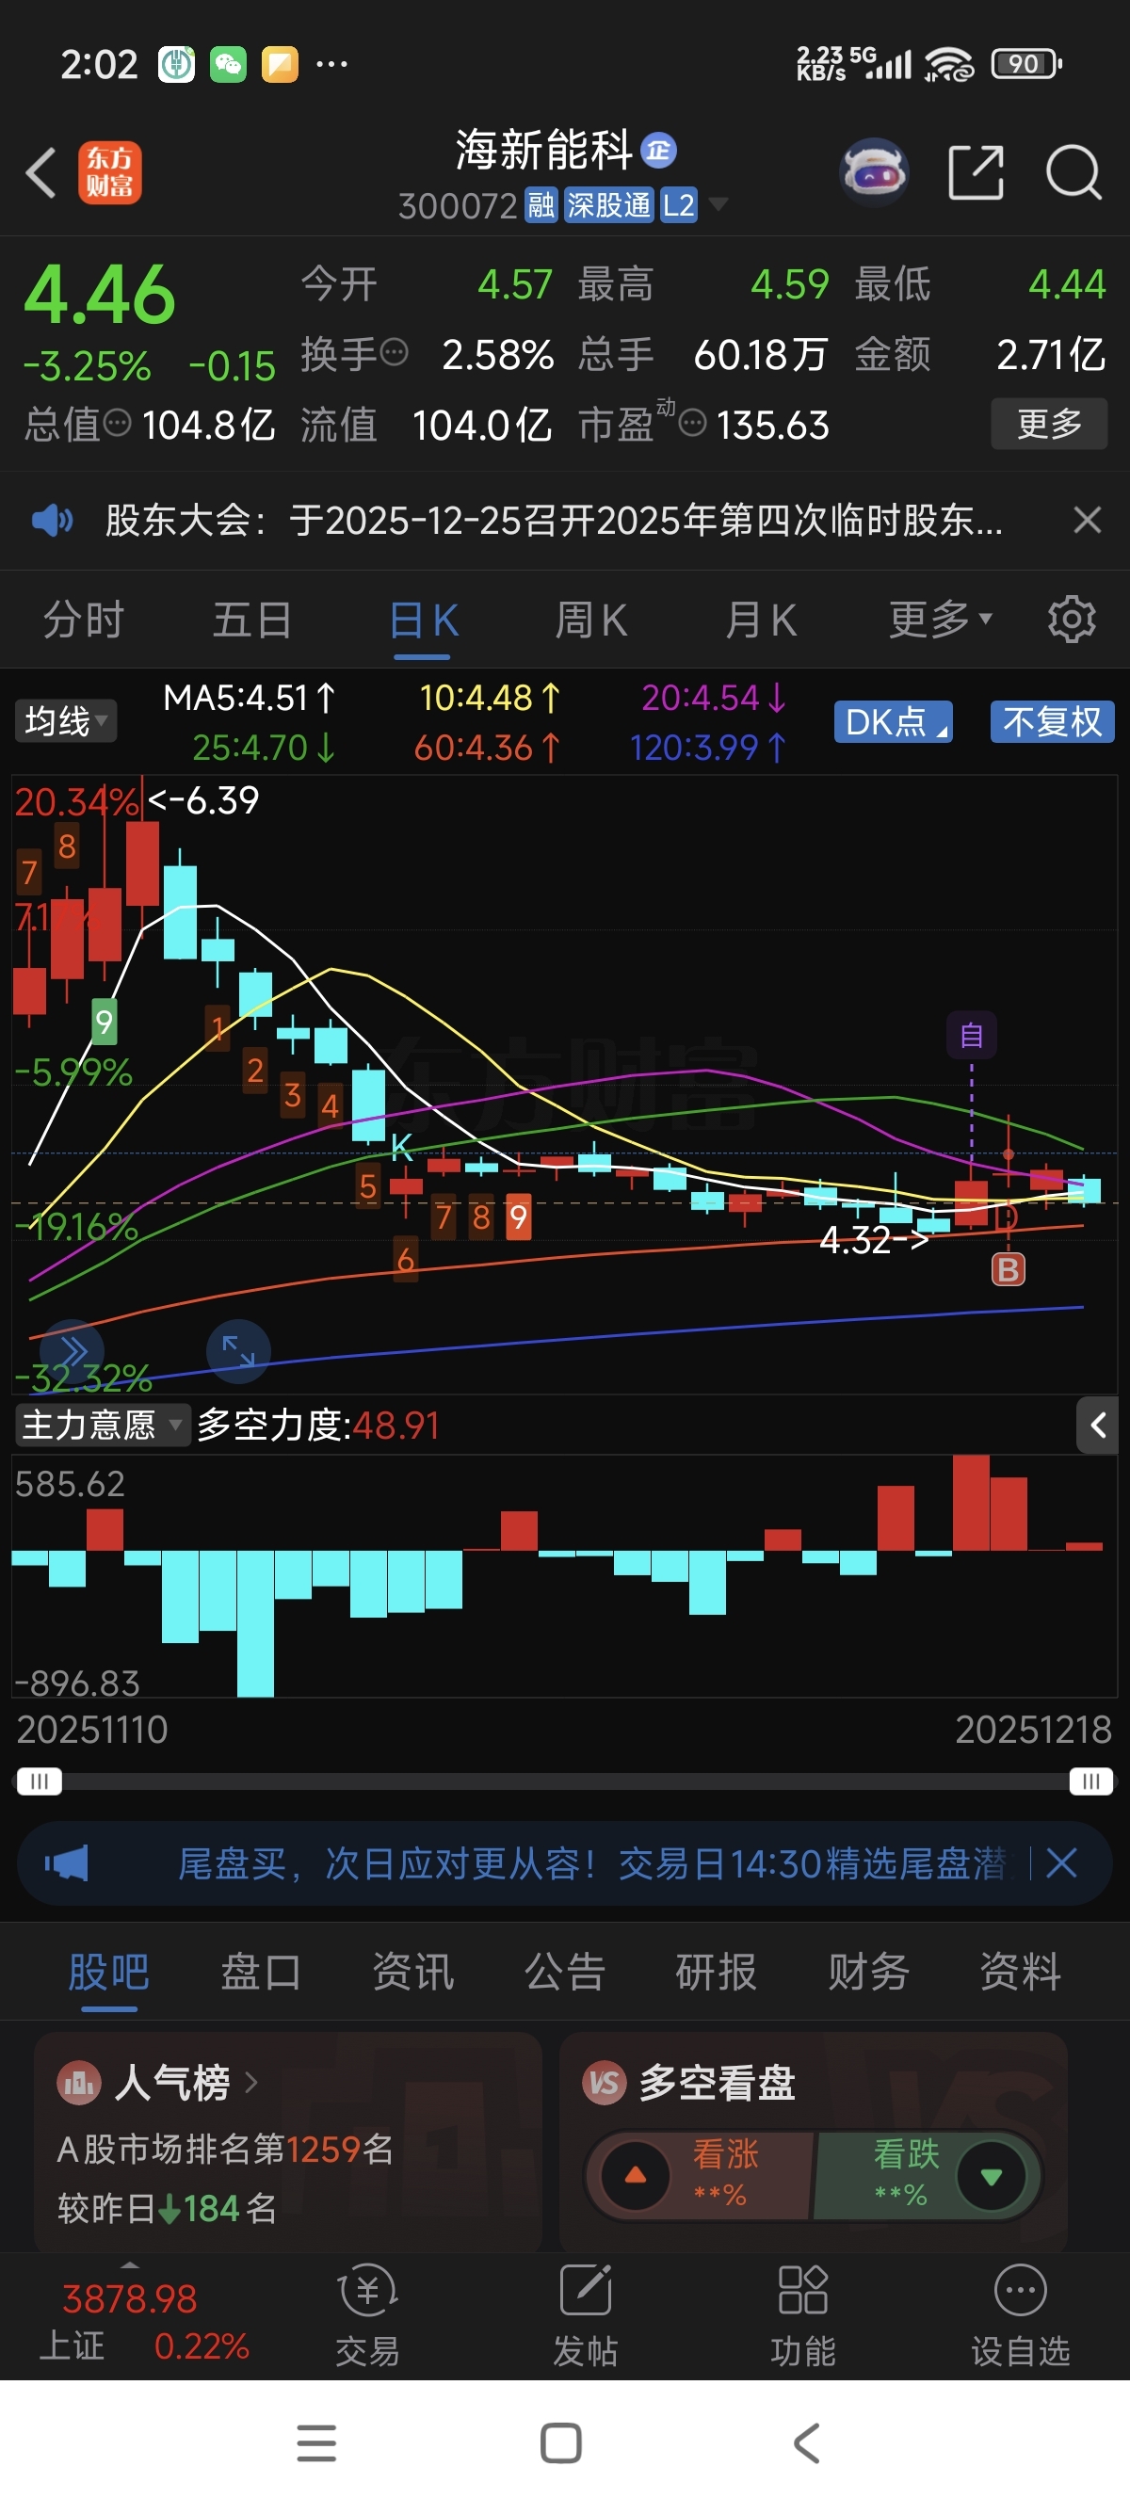Tap the 看跌 bearish down-arrow button

(x=992, y=2175)
